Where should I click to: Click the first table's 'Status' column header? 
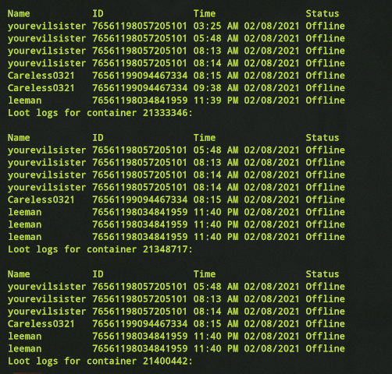click(x=323, y=13)
